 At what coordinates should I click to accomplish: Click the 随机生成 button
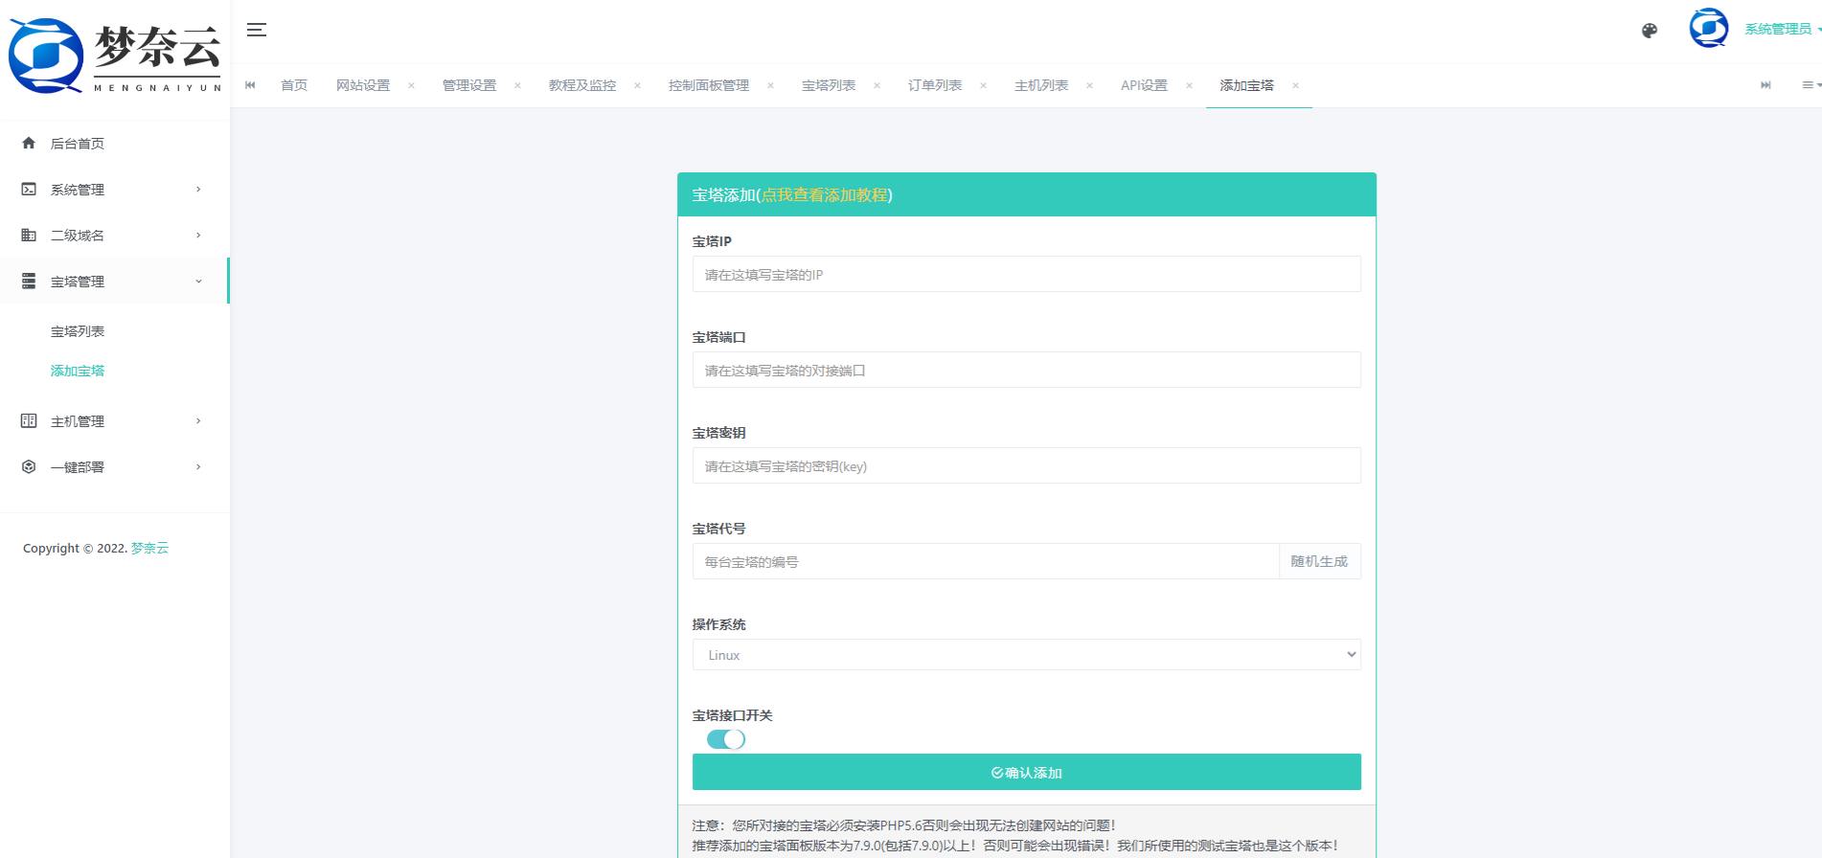pyautogui.click(x=1319, y=562)
